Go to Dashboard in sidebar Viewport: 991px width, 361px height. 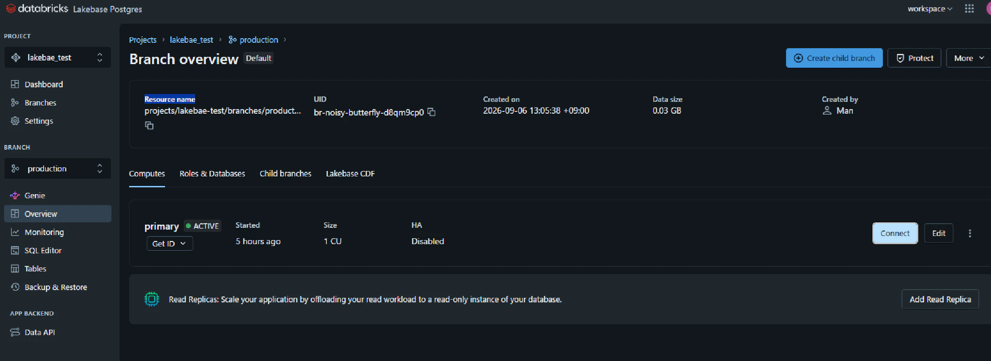(x=58, y=84)
